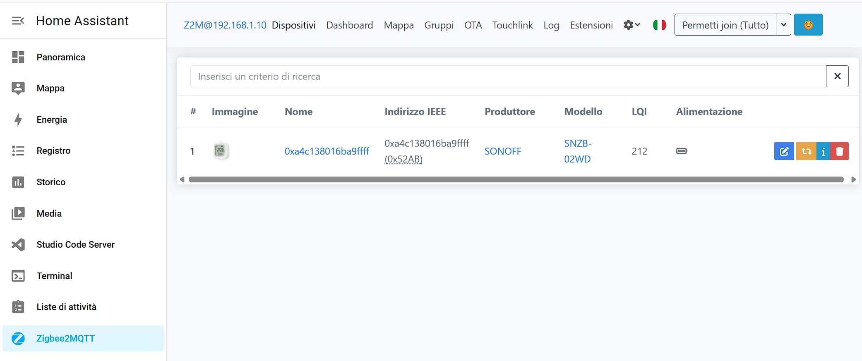Screen dimensions: 862x361
Task: Open the Mappa tab in Zigbee2MQTT navbar
Action: (399, 25)
